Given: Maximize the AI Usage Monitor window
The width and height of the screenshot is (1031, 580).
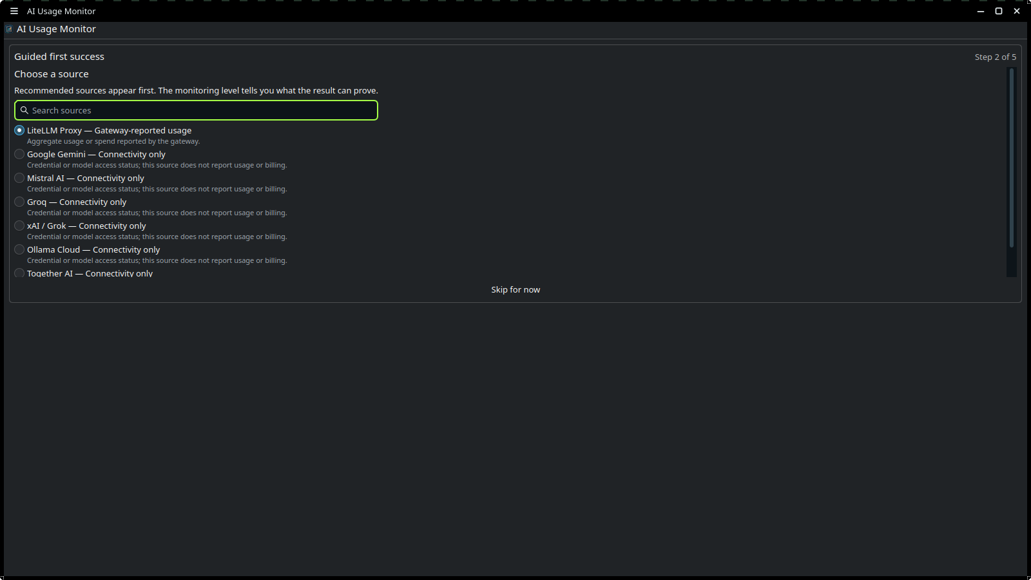Looking at the screenshot, I should coord(999,11).
